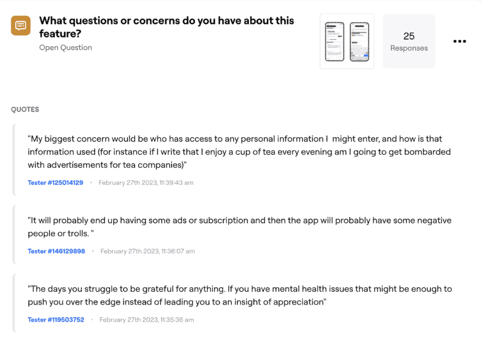
Task: Open the 25 Responses panel
Action: click(x=409, y=41)
